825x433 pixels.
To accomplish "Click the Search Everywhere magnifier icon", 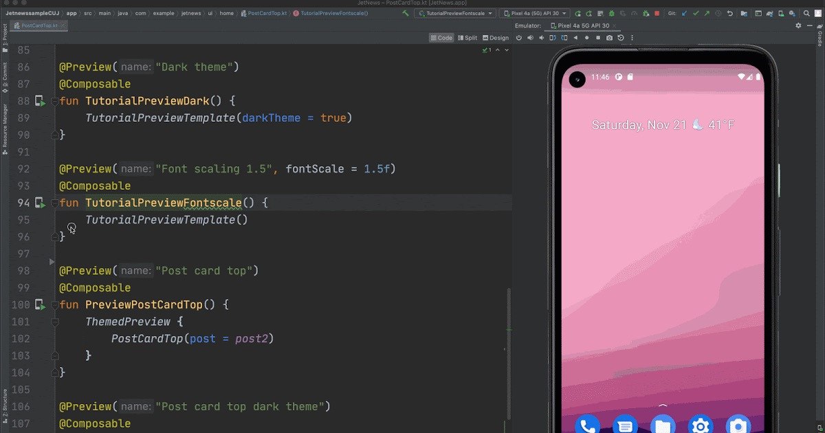I will [x=807, y=13].
